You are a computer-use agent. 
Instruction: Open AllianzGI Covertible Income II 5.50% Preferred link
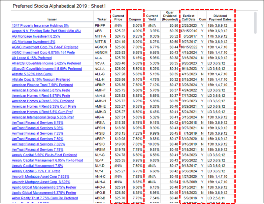point(47,69)
